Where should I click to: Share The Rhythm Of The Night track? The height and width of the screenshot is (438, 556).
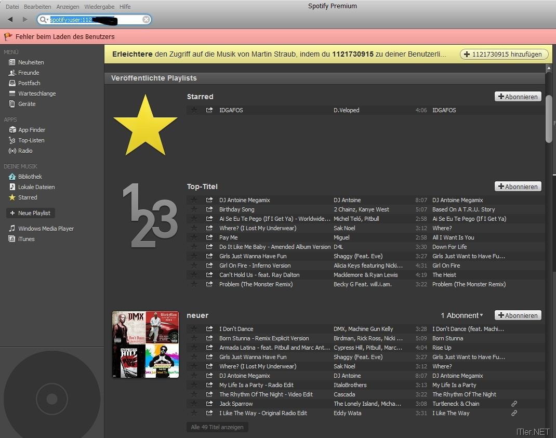click(209, 394)
